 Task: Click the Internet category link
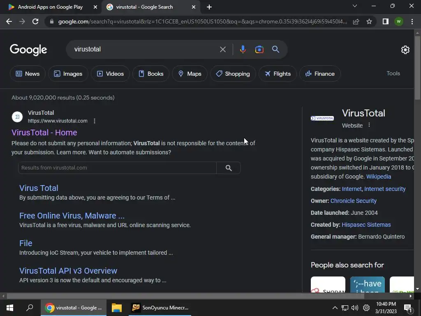pos(352,189)
